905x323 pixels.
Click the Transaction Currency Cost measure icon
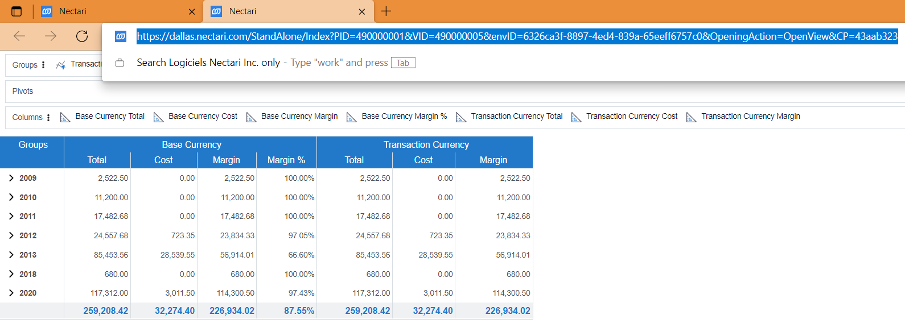tap(576, 117)
